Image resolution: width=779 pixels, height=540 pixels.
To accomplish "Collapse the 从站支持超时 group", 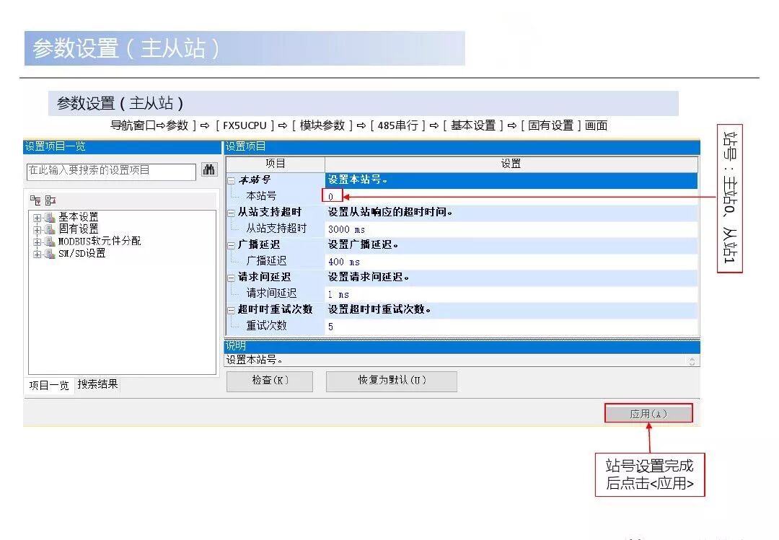I will click(x=231, y=213).
